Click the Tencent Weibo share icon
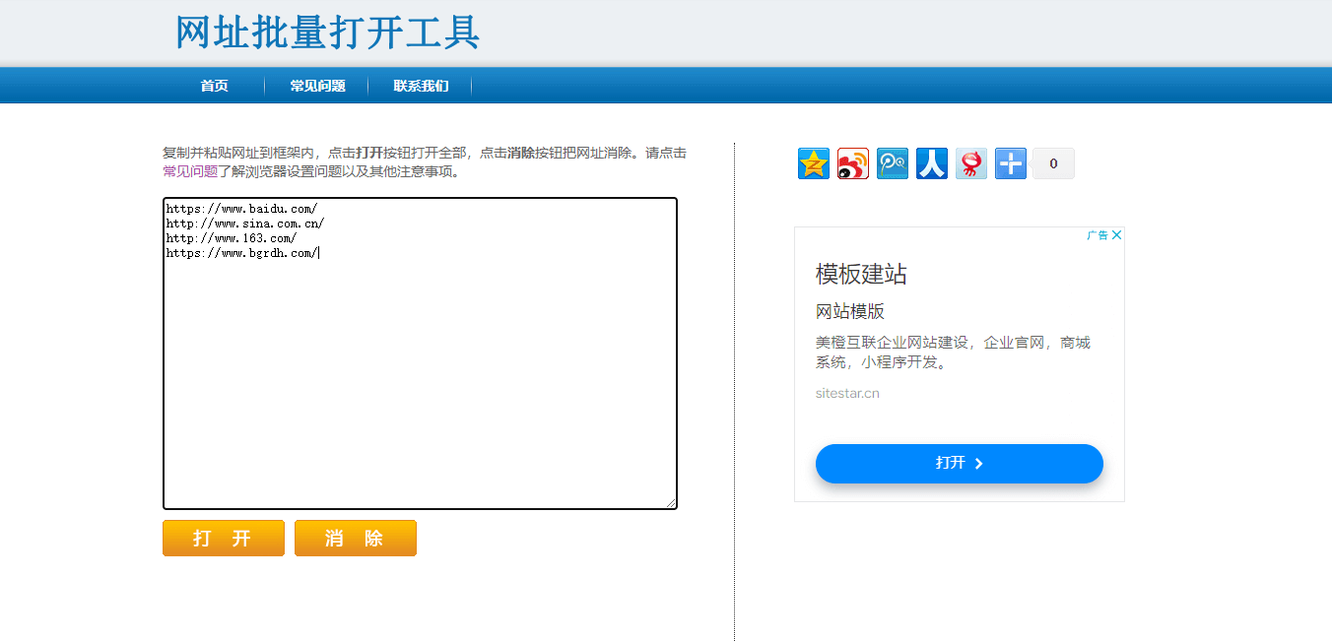This screenshot has height=642, width=1332. point(892,162)
